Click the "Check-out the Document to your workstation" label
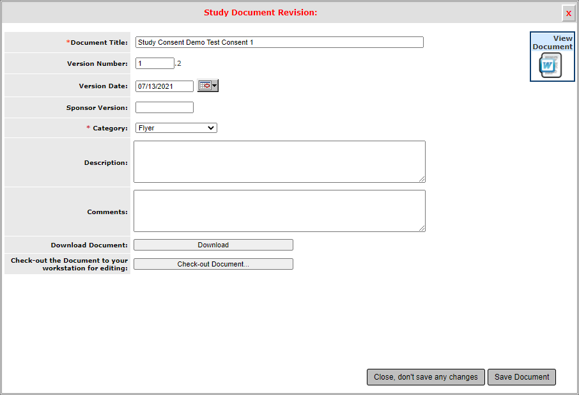Screen dimensions: 579x395 coord(70,265)
